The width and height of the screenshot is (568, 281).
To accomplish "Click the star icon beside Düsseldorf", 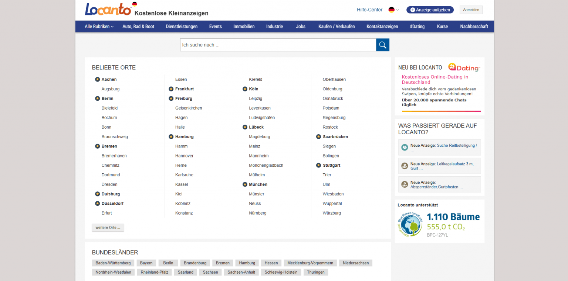I will click(97, 204).
